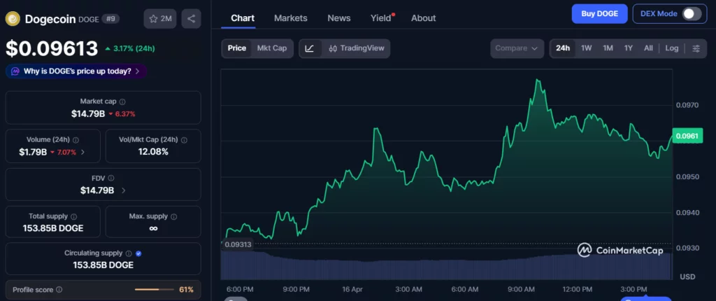The width and height of the screenshot is (716, 301).
Task: Open the Yield tab
Action: pyautogui.click(x=381, y=18)
